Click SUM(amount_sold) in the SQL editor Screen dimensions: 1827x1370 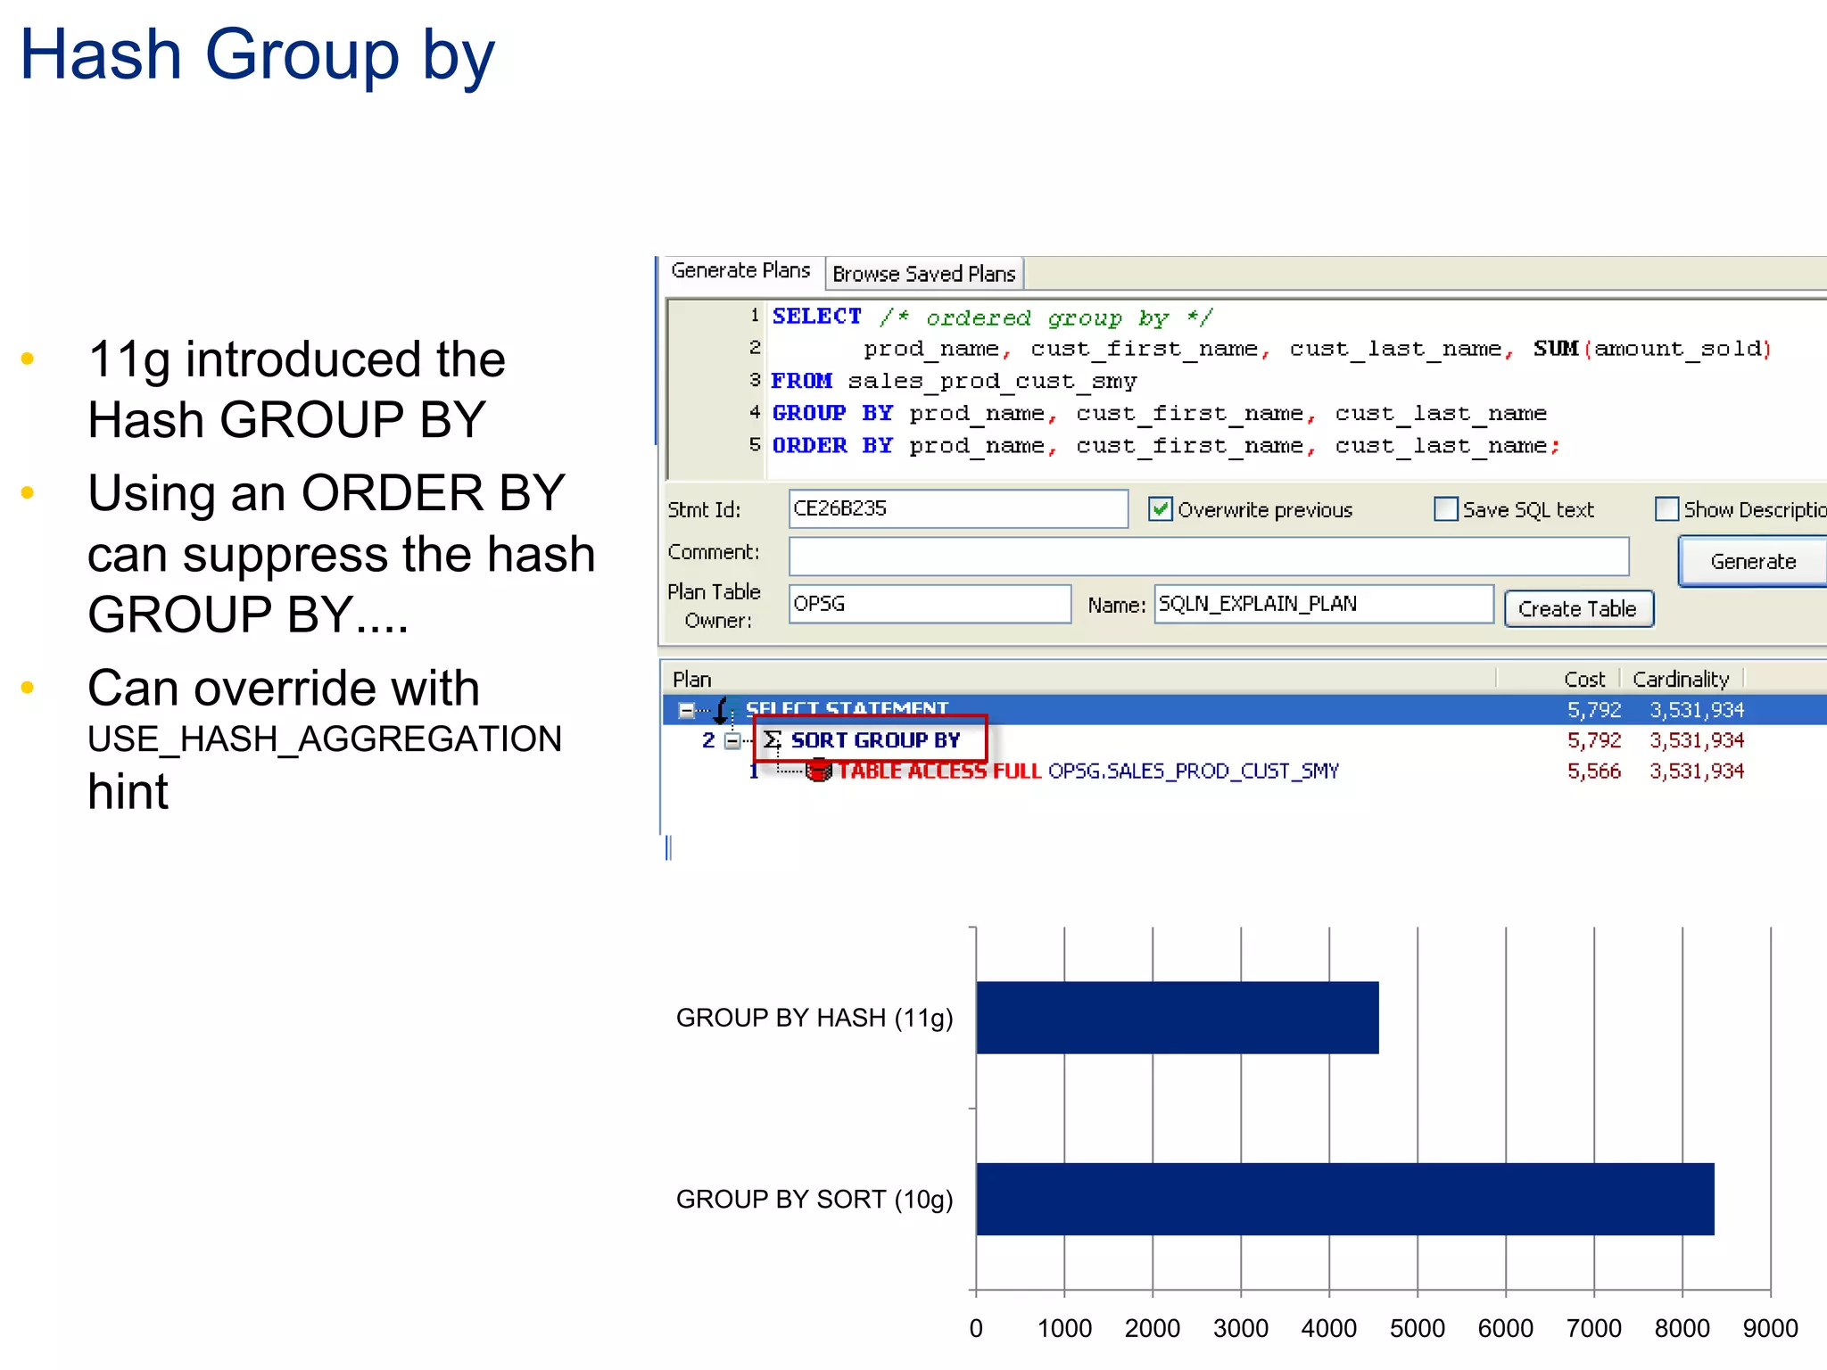1652,349
